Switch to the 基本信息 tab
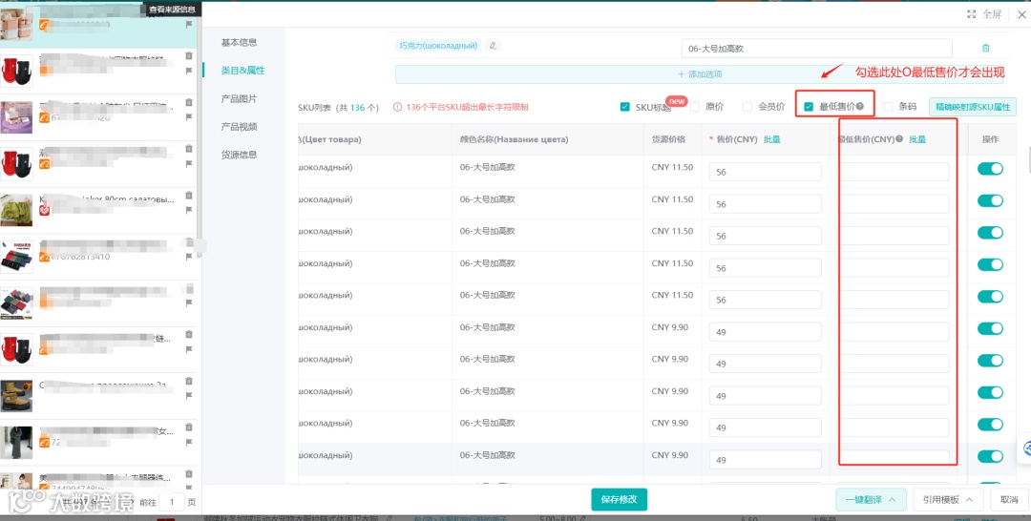Screen dimensions: 1031x521 point(239,43)
